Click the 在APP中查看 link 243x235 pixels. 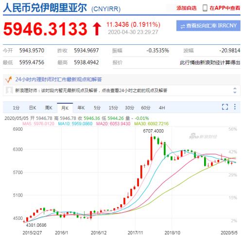[x=225, y=8]
